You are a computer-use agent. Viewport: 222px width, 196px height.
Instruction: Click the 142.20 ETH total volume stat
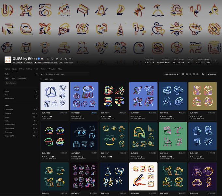click(x=178, y=62)
